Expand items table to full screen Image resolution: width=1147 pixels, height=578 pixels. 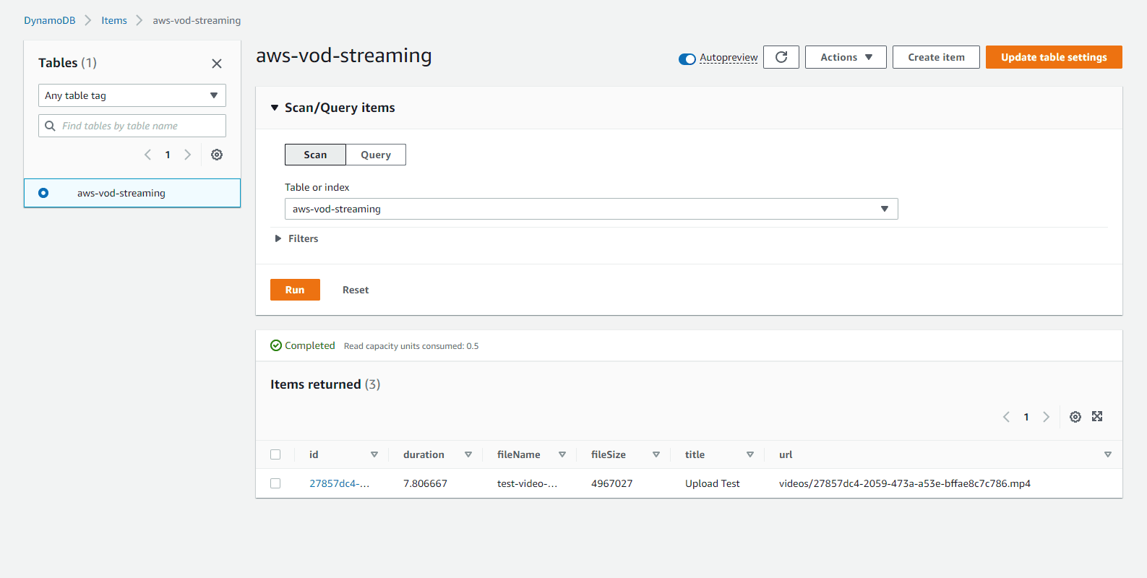1097,416
